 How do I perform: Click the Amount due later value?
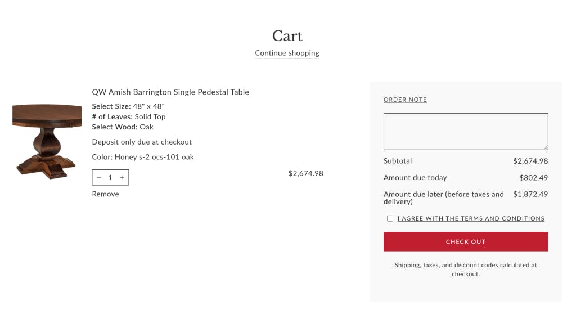[530, 194]
